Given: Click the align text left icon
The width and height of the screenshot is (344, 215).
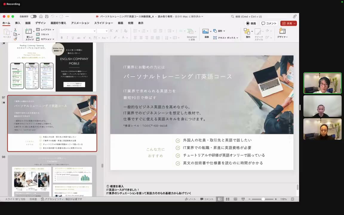Looking at the screenshot, I should pyautogui.click(x=135, y=38).
